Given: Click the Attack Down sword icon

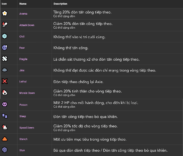Looking at the screenshot, I should tap(5, 25).
